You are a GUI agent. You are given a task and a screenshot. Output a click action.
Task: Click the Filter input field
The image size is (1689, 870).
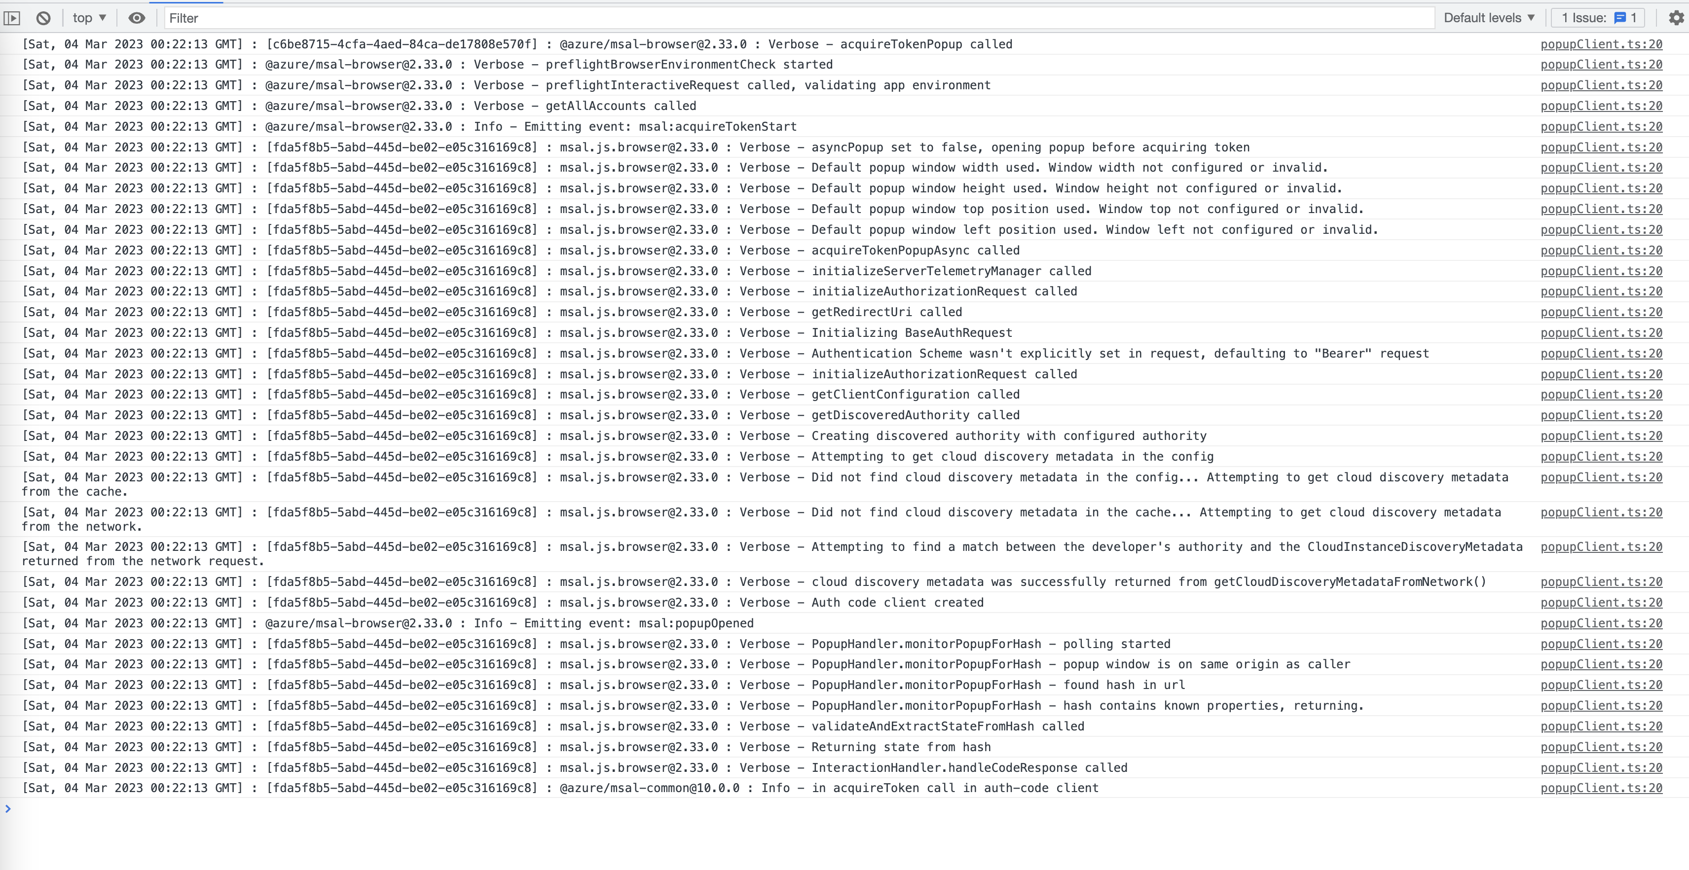tap(787, 18)
